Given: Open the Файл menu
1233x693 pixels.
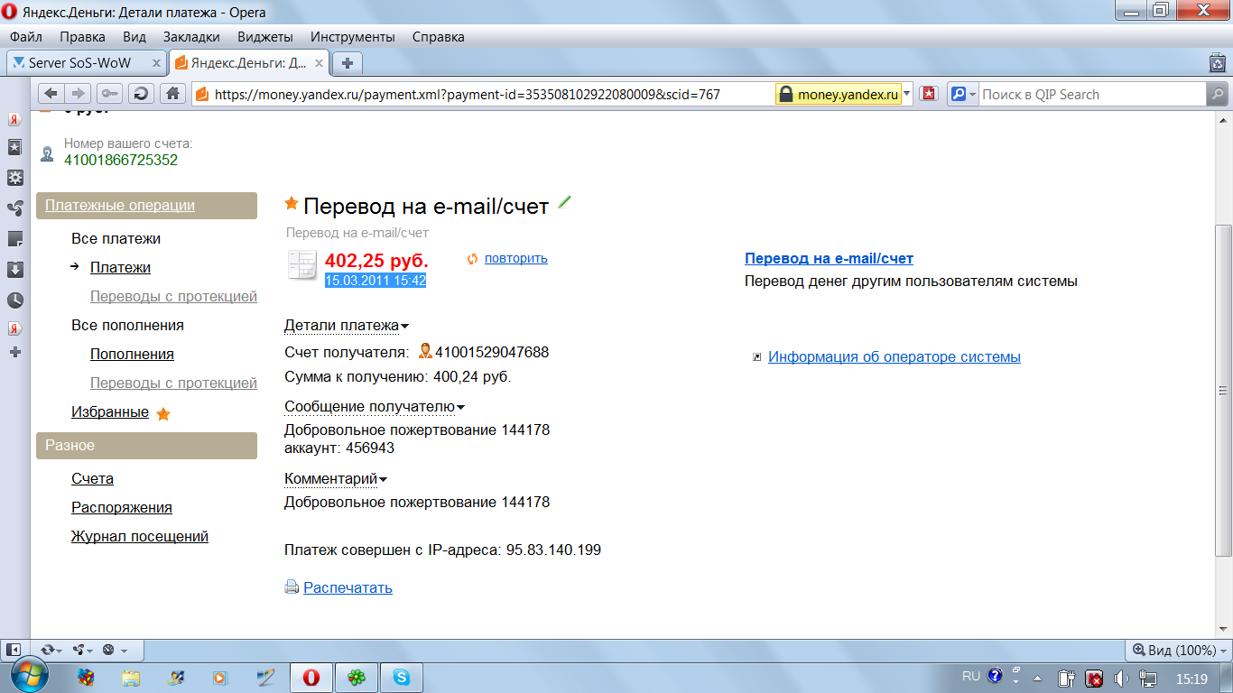Looking at the screenshot, I should pyautogui.click(x=26, y=37).
